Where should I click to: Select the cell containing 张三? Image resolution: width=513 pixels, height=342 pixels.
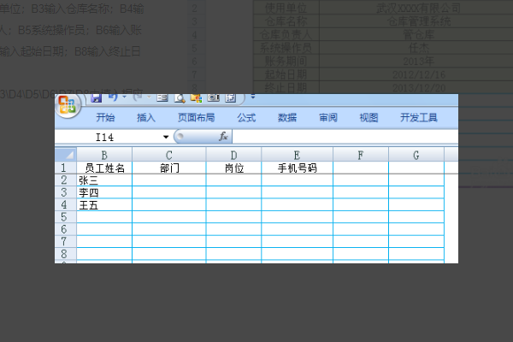click(104, 180)
